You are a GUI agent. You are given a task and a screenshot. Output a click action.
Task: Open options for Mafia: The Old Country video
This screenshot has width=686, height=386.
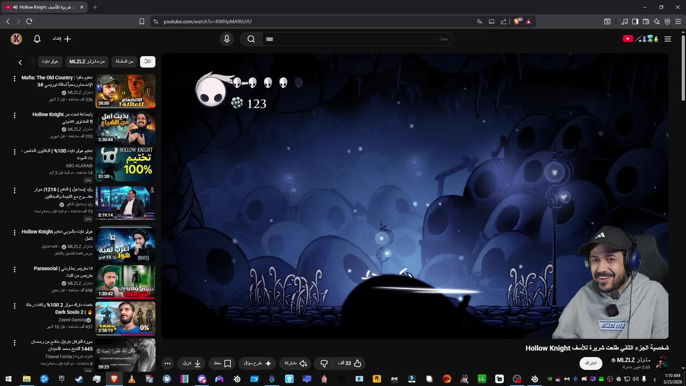14,78
